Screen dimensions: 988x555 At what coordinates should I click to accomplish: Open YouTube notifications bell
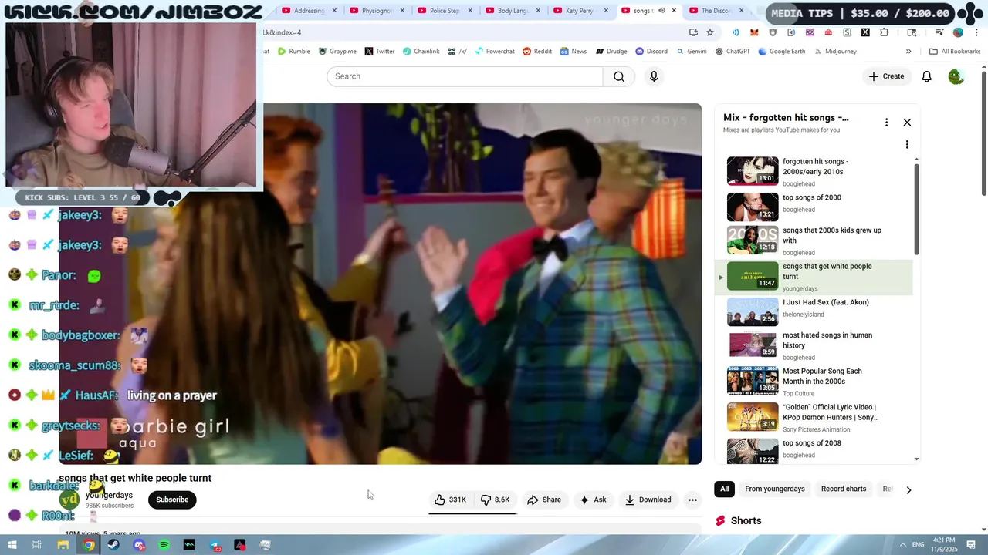point(927,76)
